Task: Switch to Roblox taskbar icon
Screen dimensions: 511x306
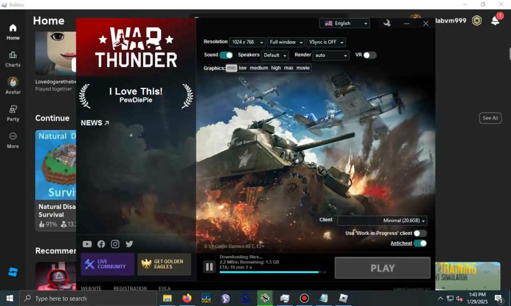Action: 343,298
